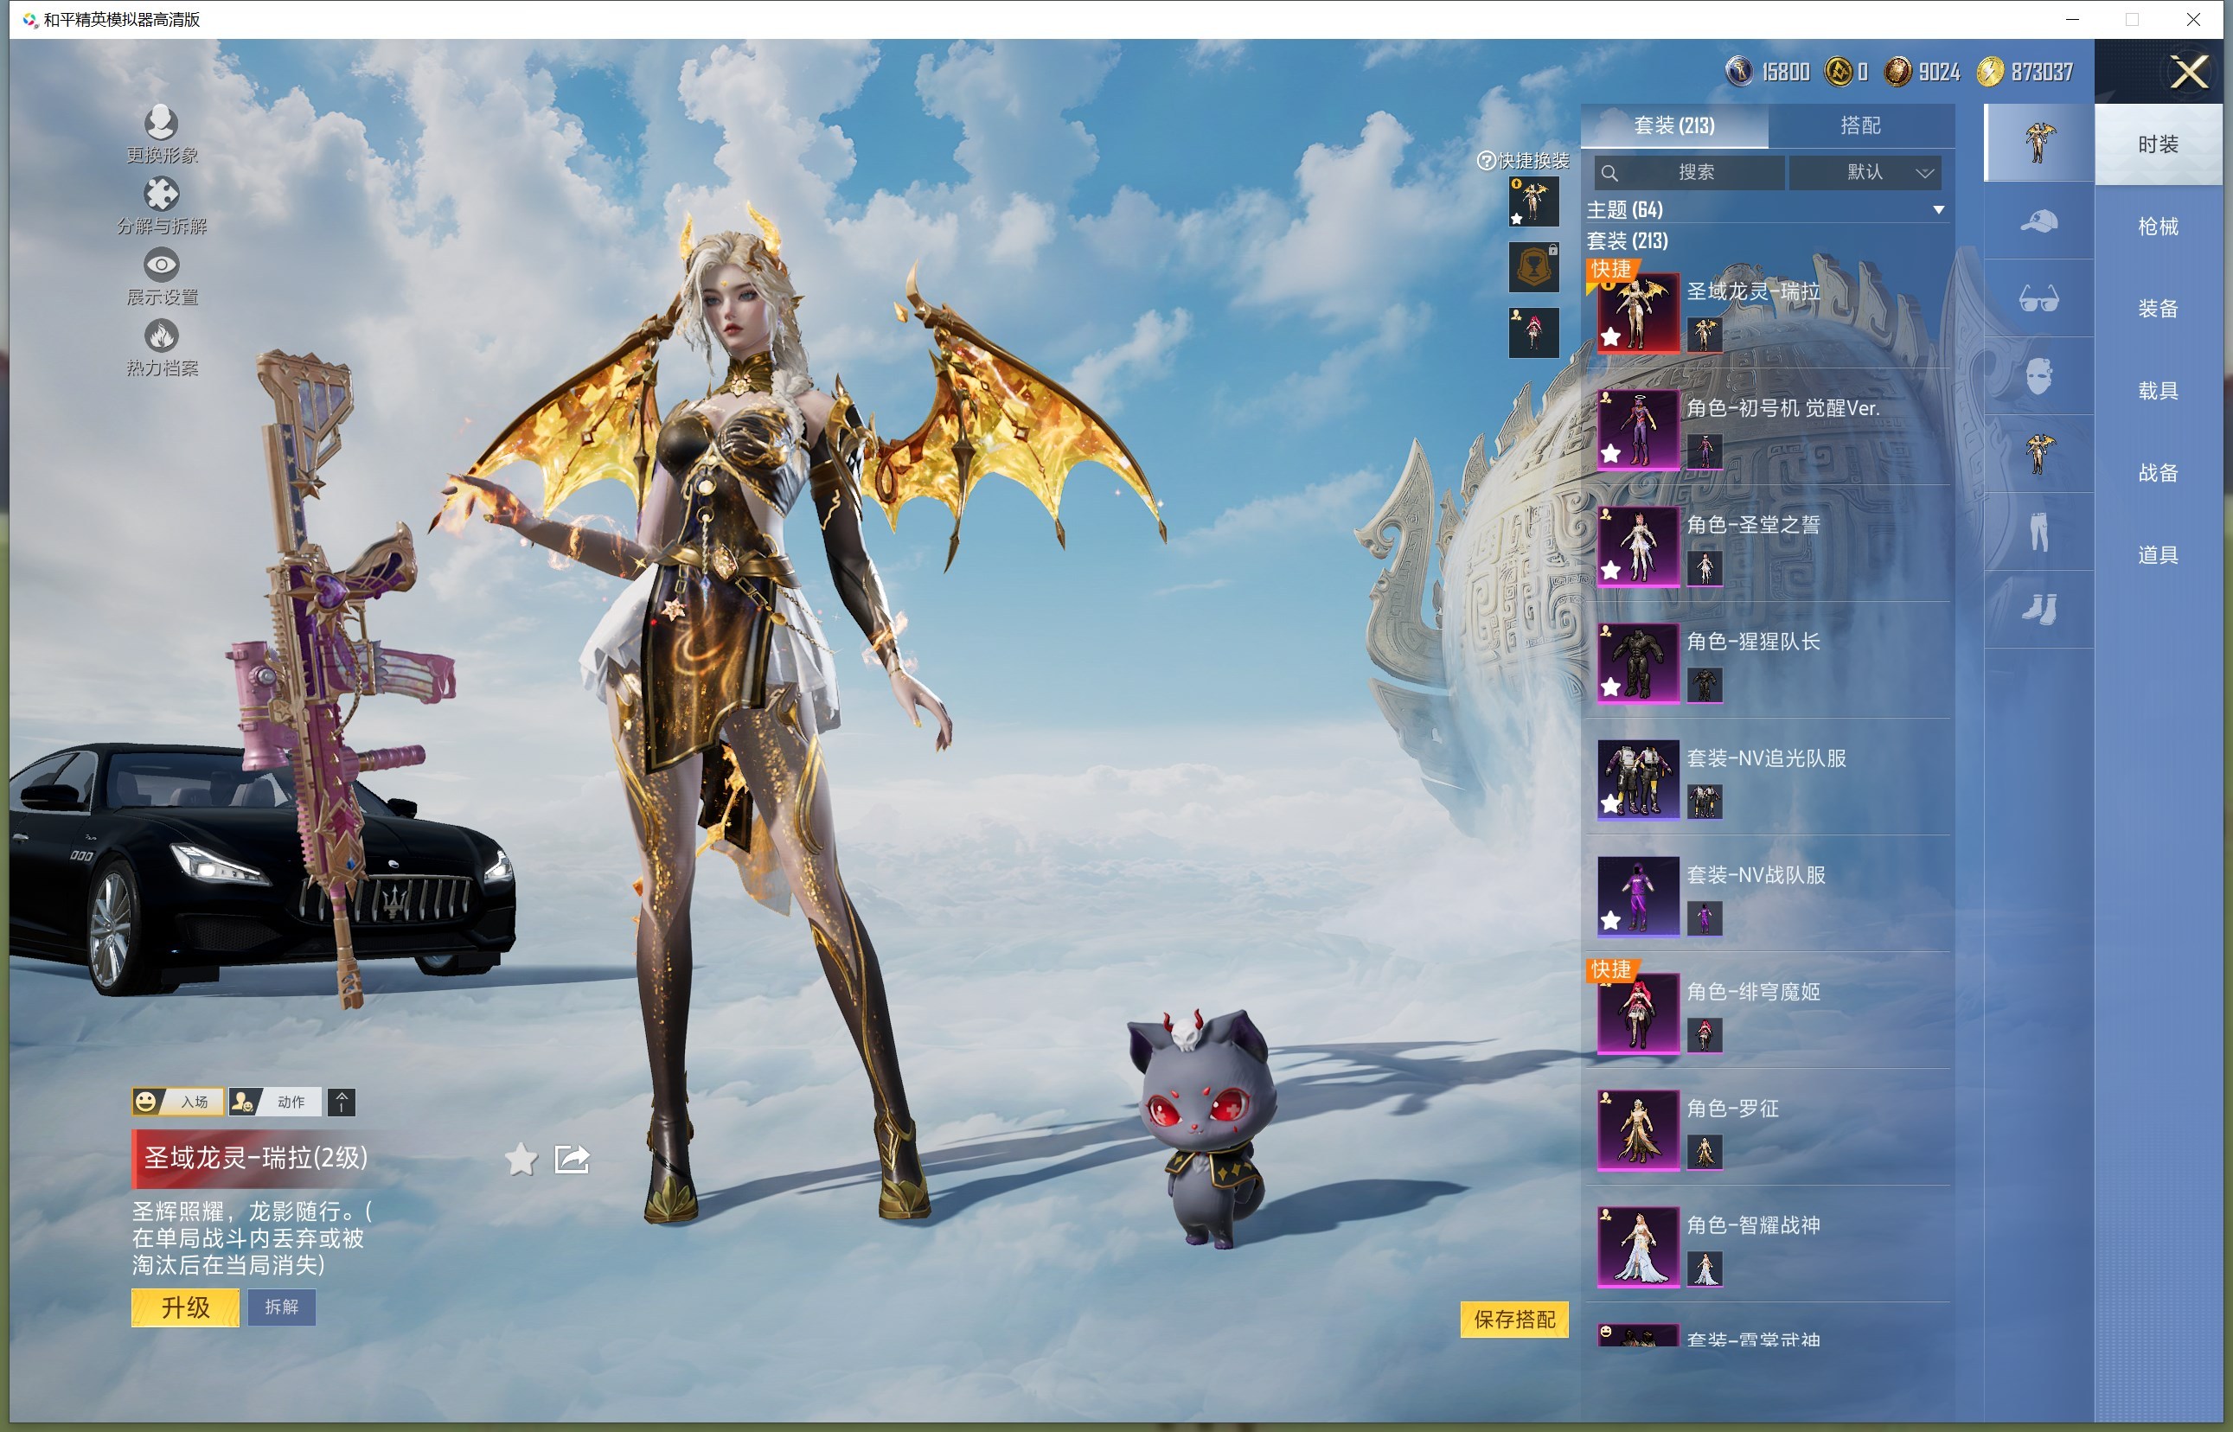Toggle the 展示设置 eye icon
2233x1432 pixels.
[161, 265]
